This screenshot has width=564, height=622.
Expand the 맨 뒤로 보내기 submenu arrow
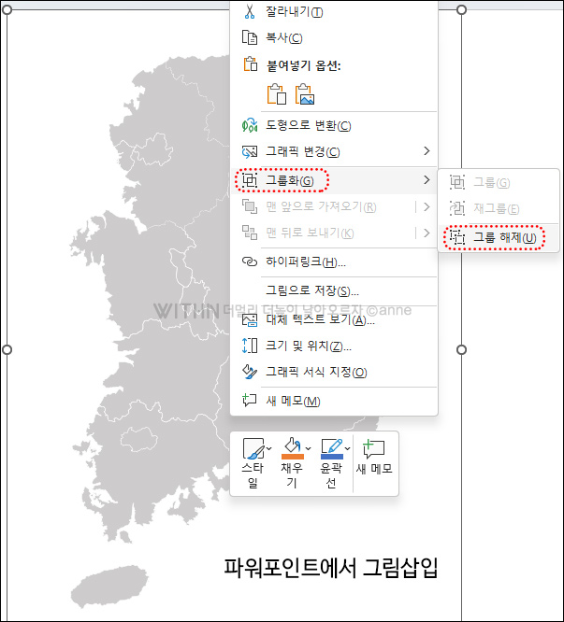pyautogui.click(x=427, y=233)
